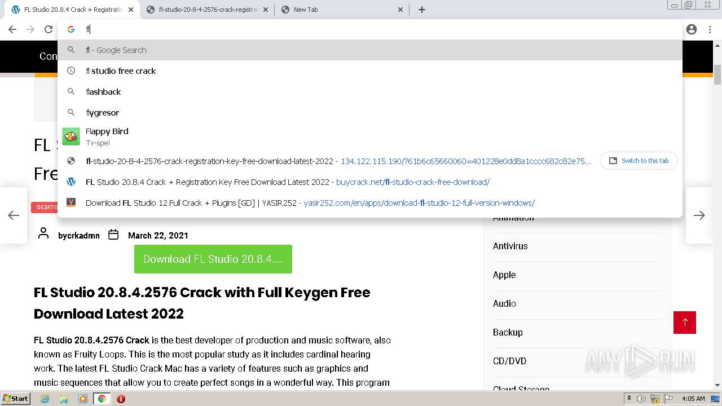The width and height of the screenshot is (722, 406).
Task: Click the YASIR252 favicon in suggestions
Action: point(71,202)
